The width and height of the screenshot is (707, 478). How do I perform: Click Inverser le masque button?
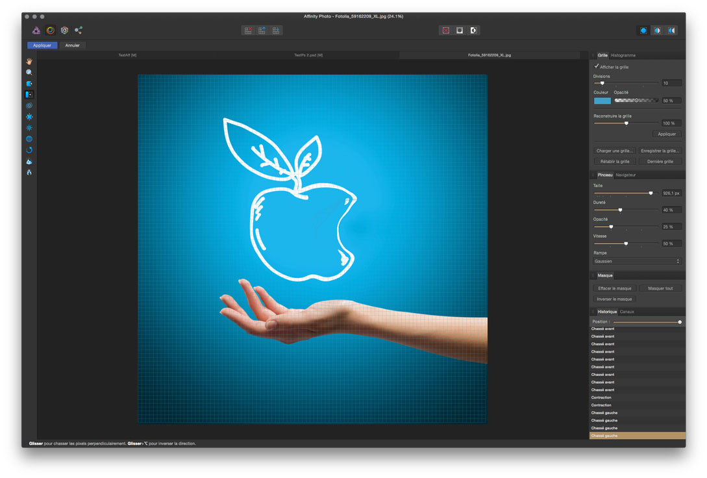614,299
